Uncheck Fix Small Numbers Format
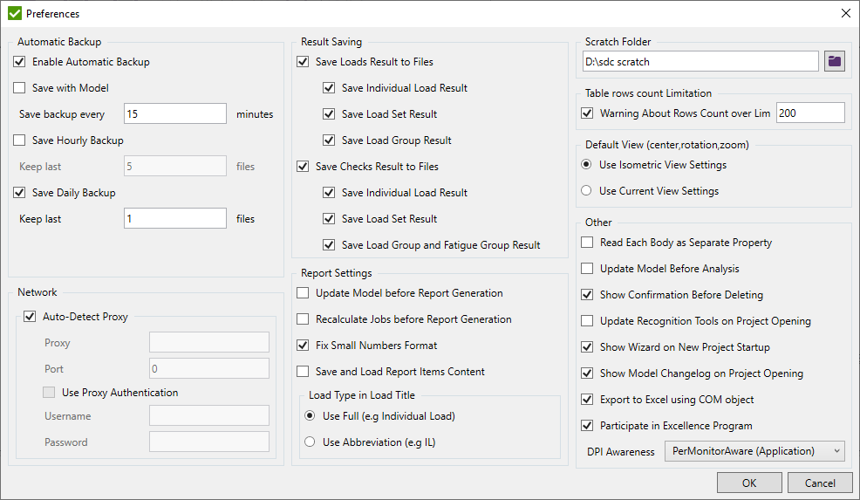Screen dimensions: 860x500 [x=303, y=346]
